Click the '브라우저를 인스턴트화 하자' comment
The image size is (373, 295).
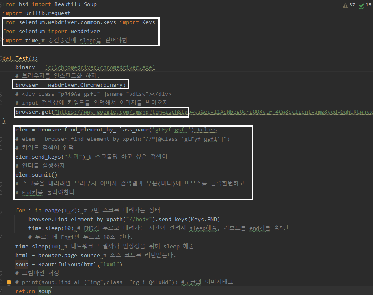57,76
